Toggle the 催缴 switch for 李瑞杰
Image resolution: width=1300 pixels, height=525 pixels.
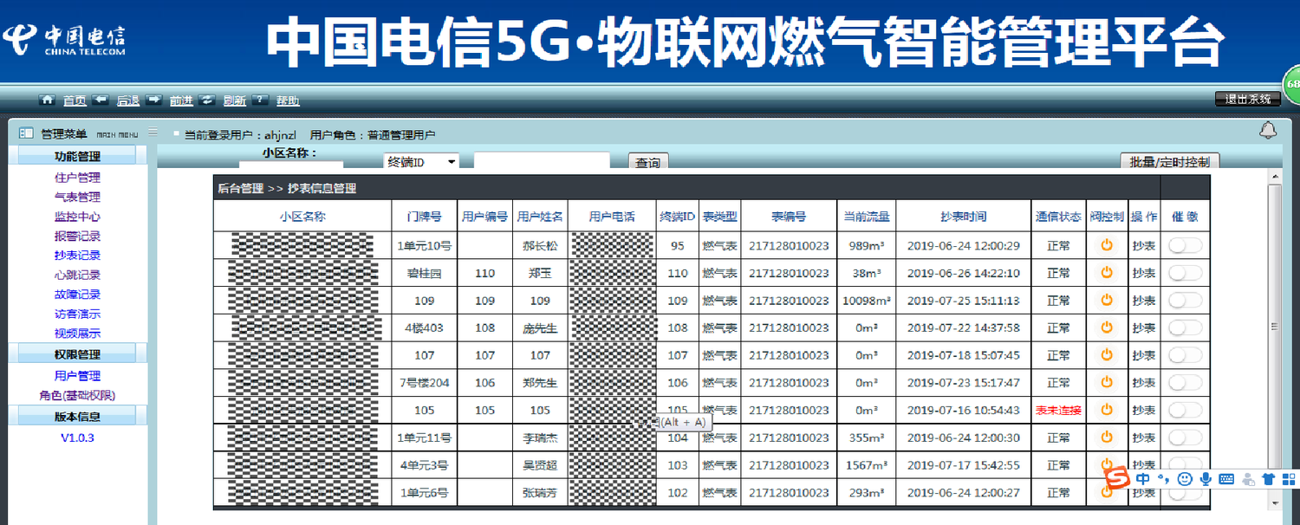coord(1185,437)
